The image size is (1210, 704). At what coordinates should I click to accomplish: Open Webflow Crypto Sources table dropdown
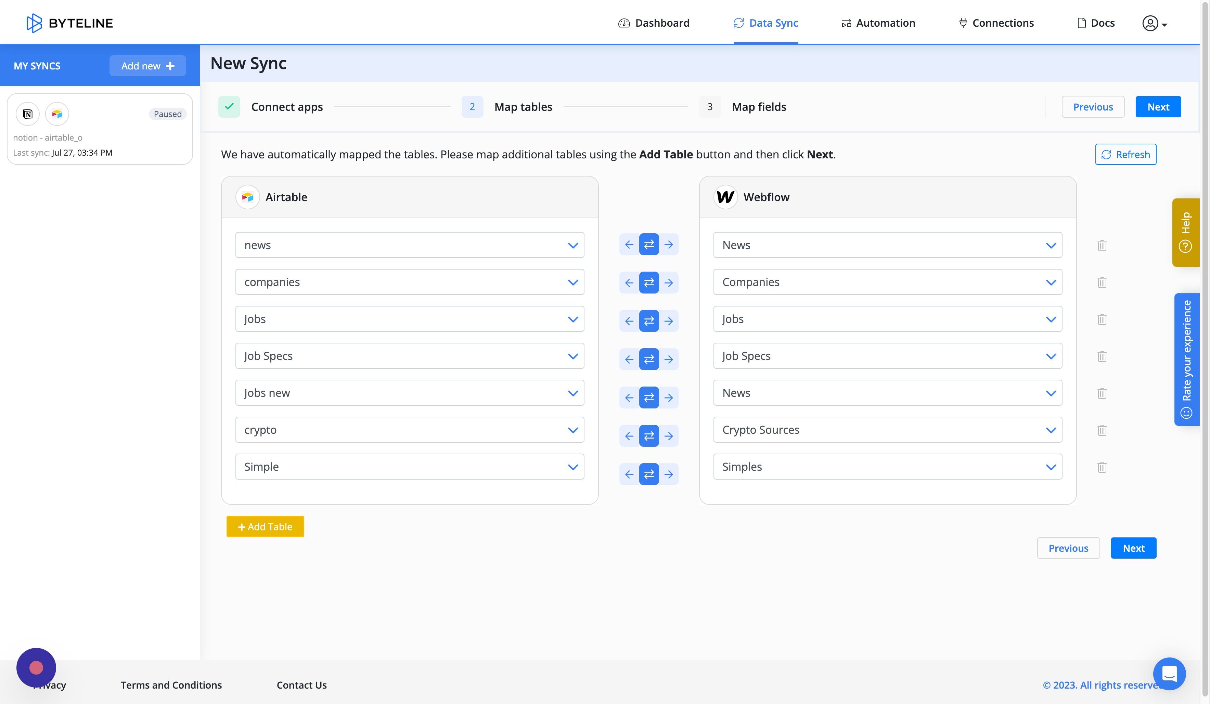point(888,430)
